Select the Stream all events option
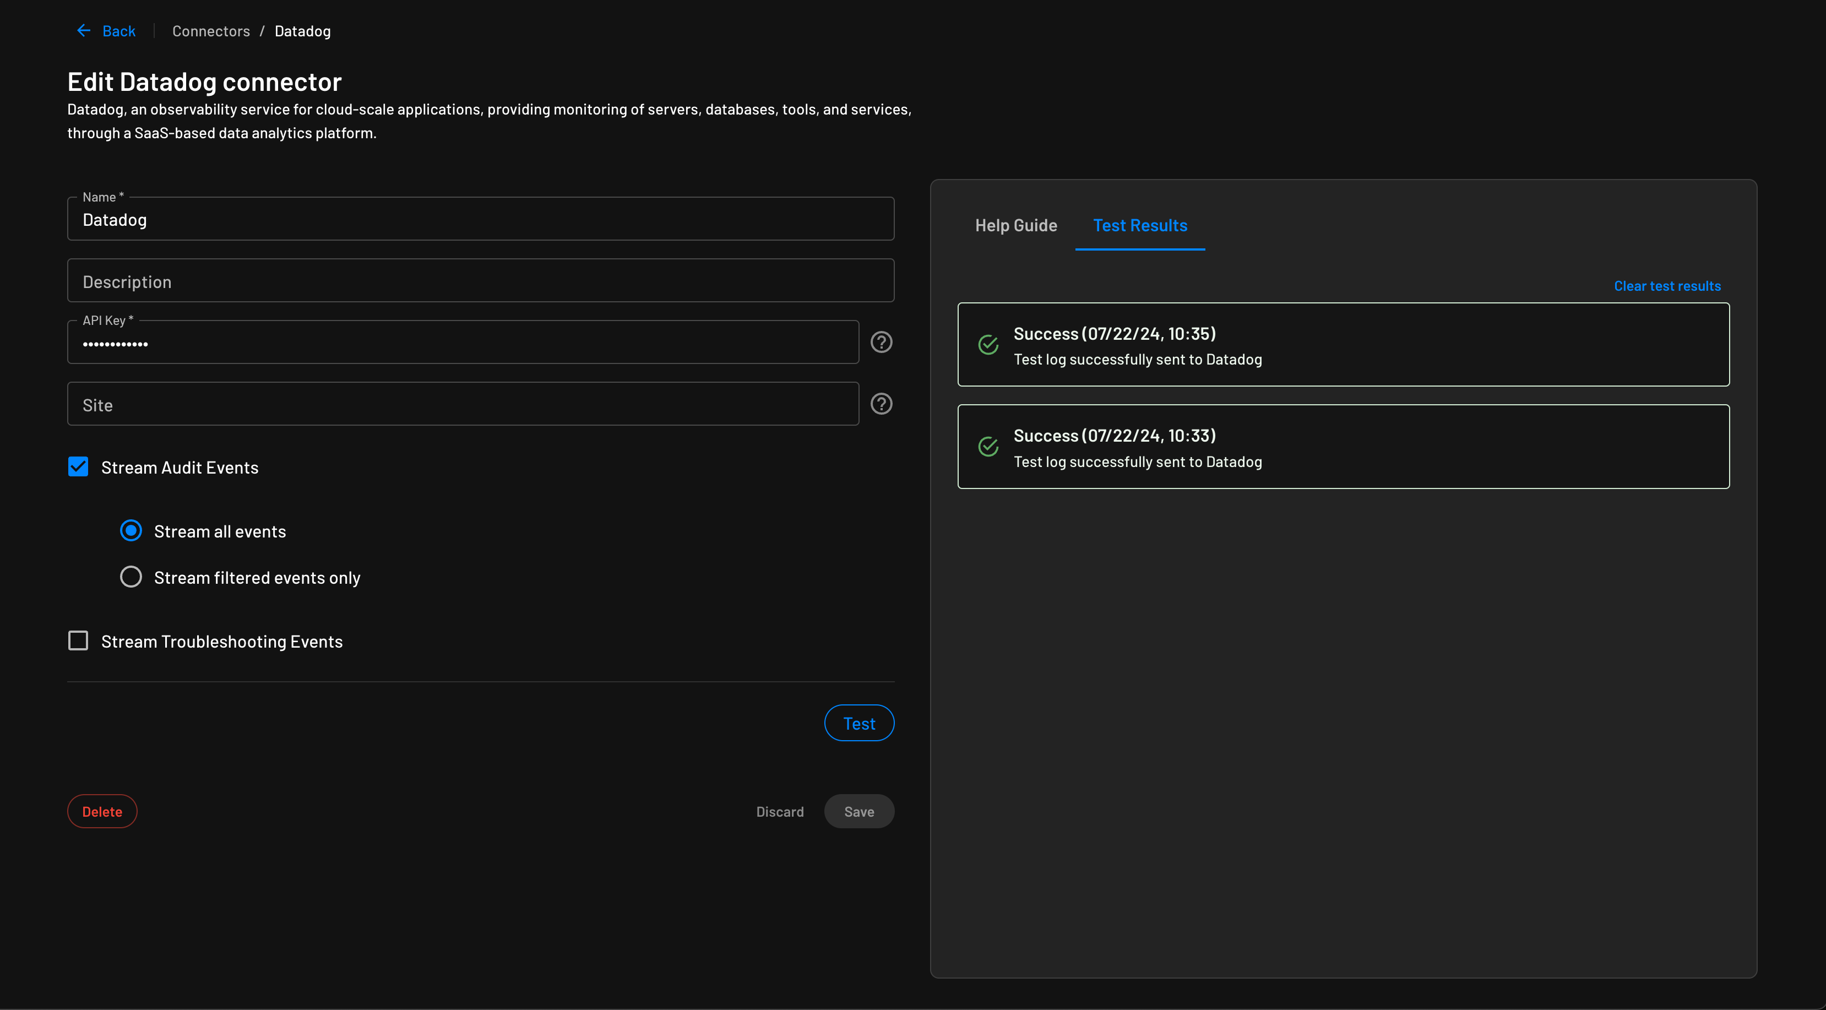The image size is (1826, 1010). pos(131,529)
